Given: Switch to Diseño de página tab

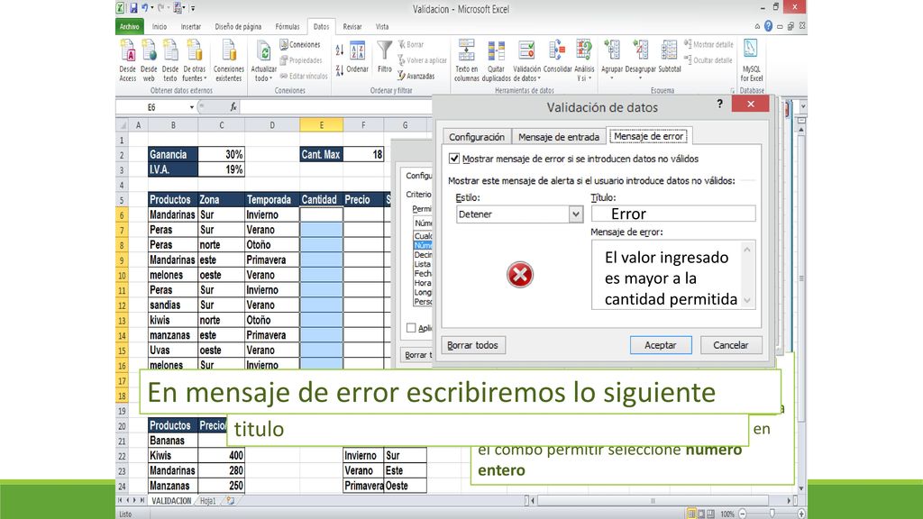Looking at the screenshot, I should 238,26.
